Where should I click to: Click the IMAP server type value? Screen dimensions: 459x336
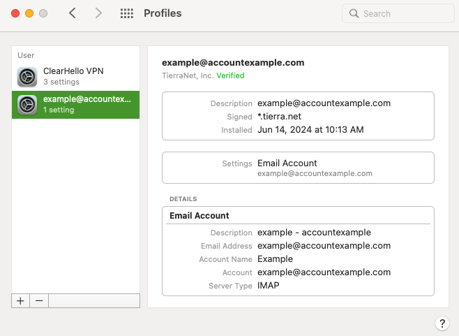269,286
